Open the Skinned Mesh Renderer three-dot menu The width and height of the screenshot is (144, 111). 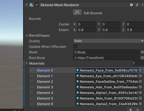point(143,5)
